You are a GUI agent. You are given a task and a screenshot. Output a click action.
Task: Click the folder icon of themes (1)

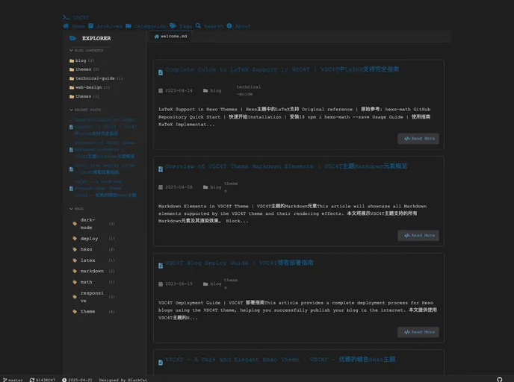[x=72, y=96]
